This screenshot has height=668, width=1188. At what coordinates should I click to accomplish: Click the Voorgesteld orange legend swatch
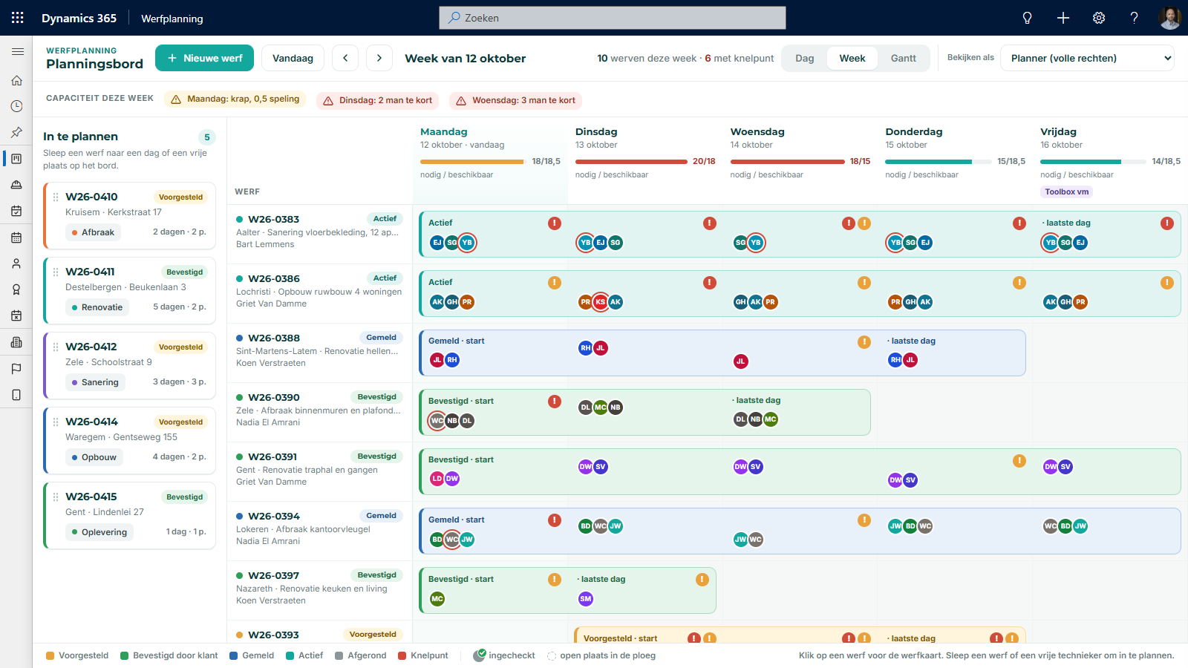50,655
